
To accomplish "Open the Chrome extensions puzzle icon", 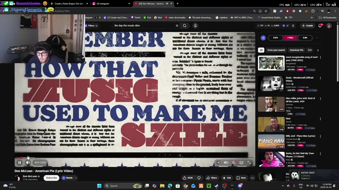I will coord(313,11).
